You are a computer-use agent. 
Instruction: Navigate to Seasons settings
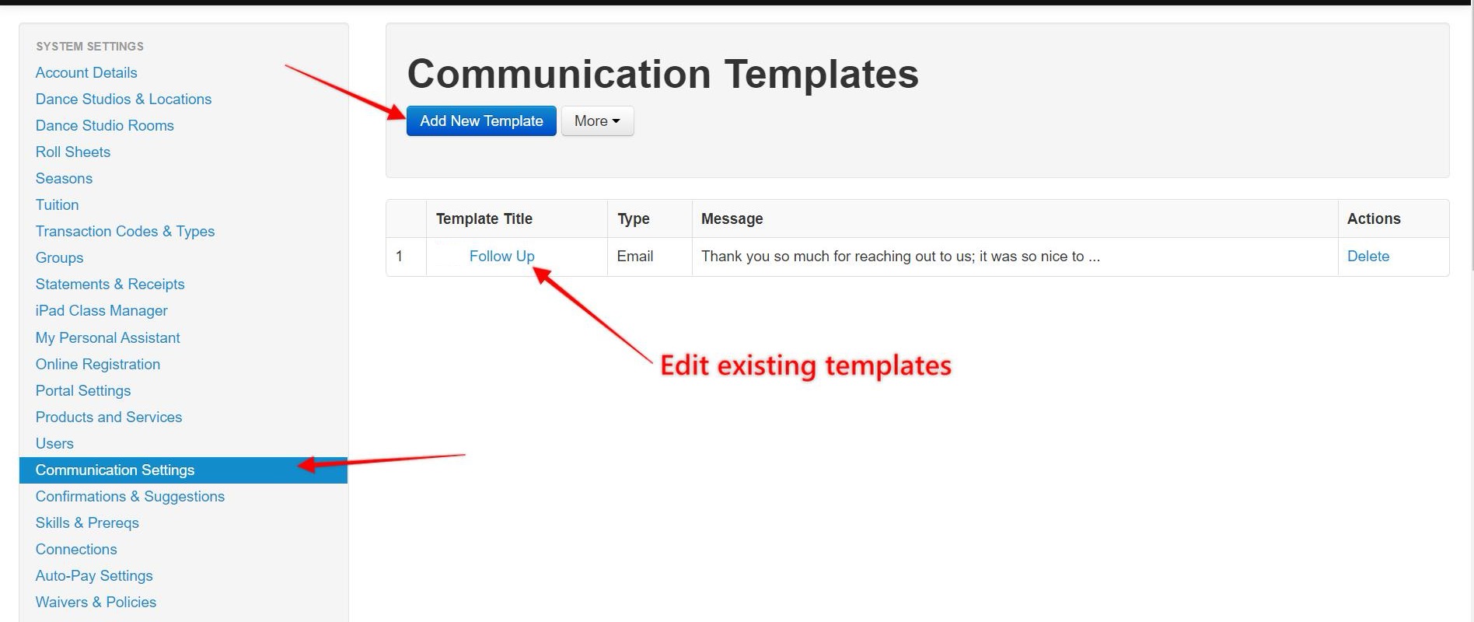64,178
